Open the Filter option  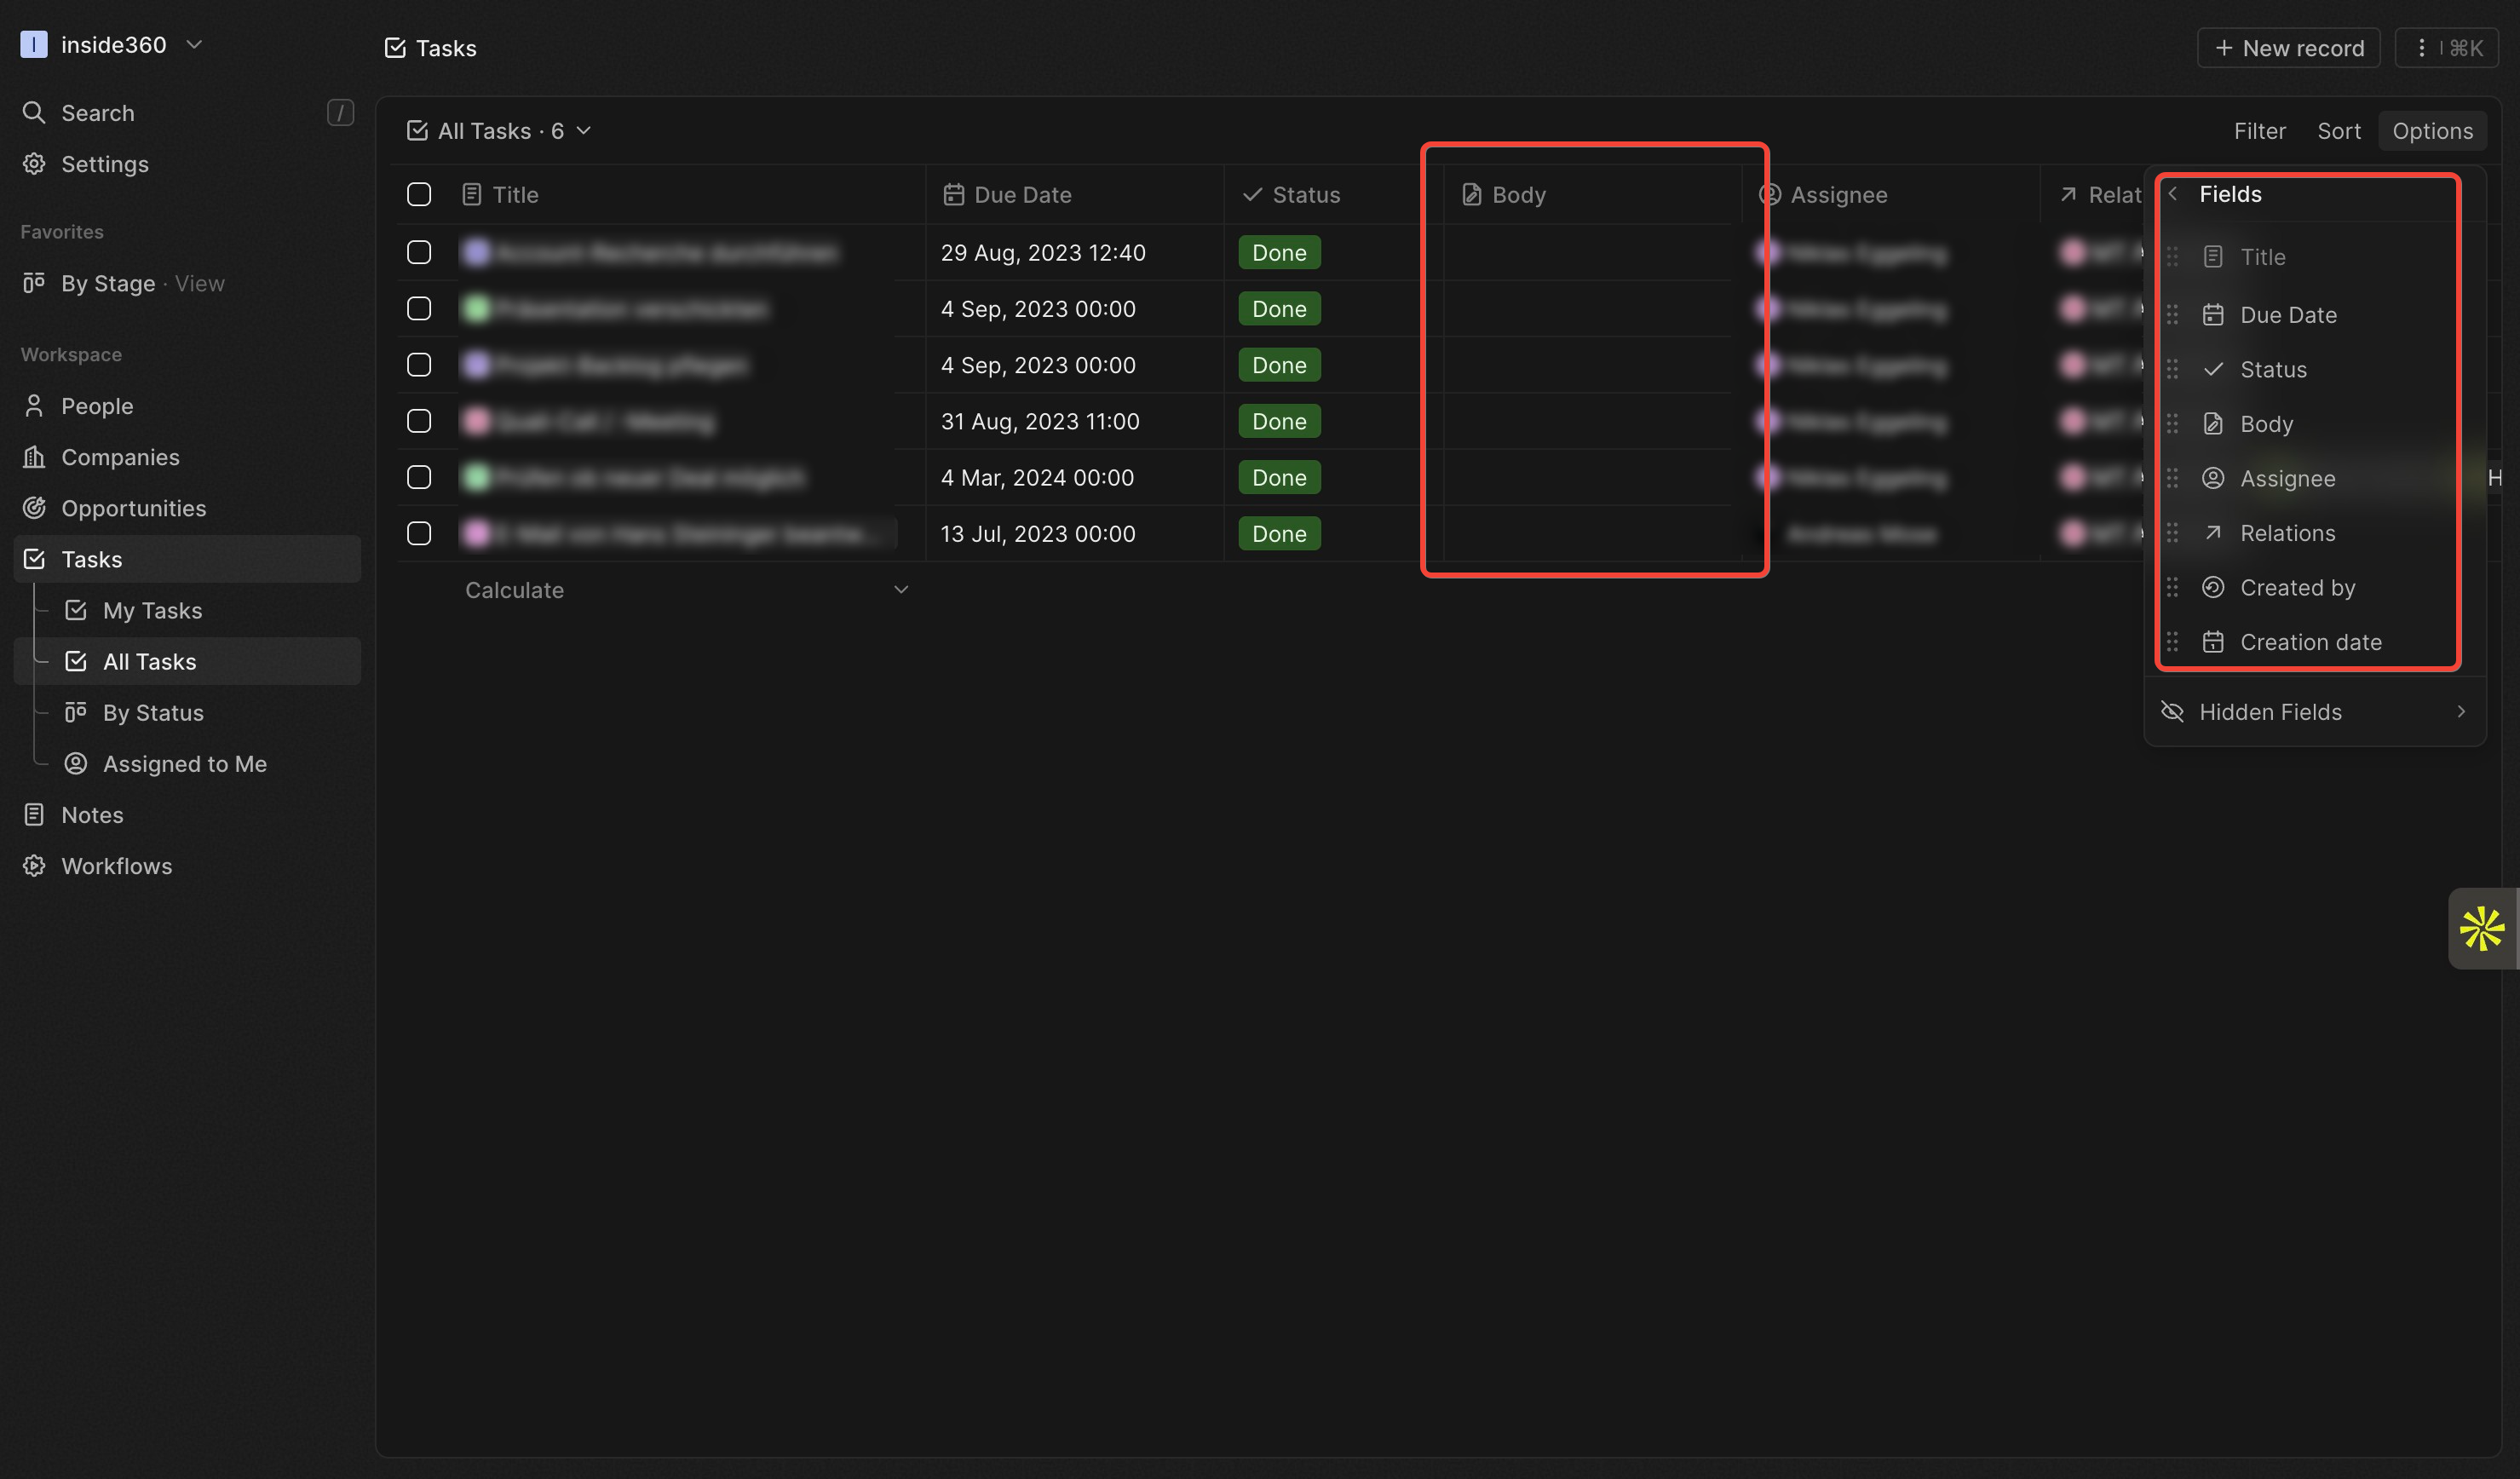pos(2259,131)
